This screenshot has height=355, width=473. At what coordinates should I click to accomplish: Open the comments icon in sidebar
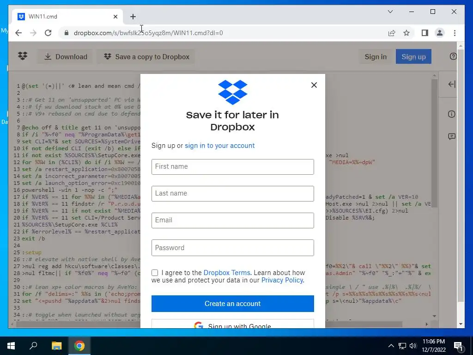tap(452, 136)
